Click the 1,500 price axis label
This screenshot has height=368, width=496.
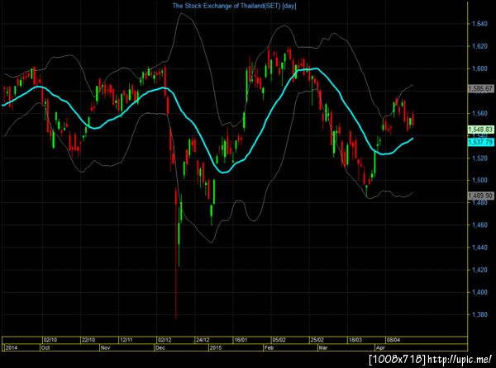point(479,180)
